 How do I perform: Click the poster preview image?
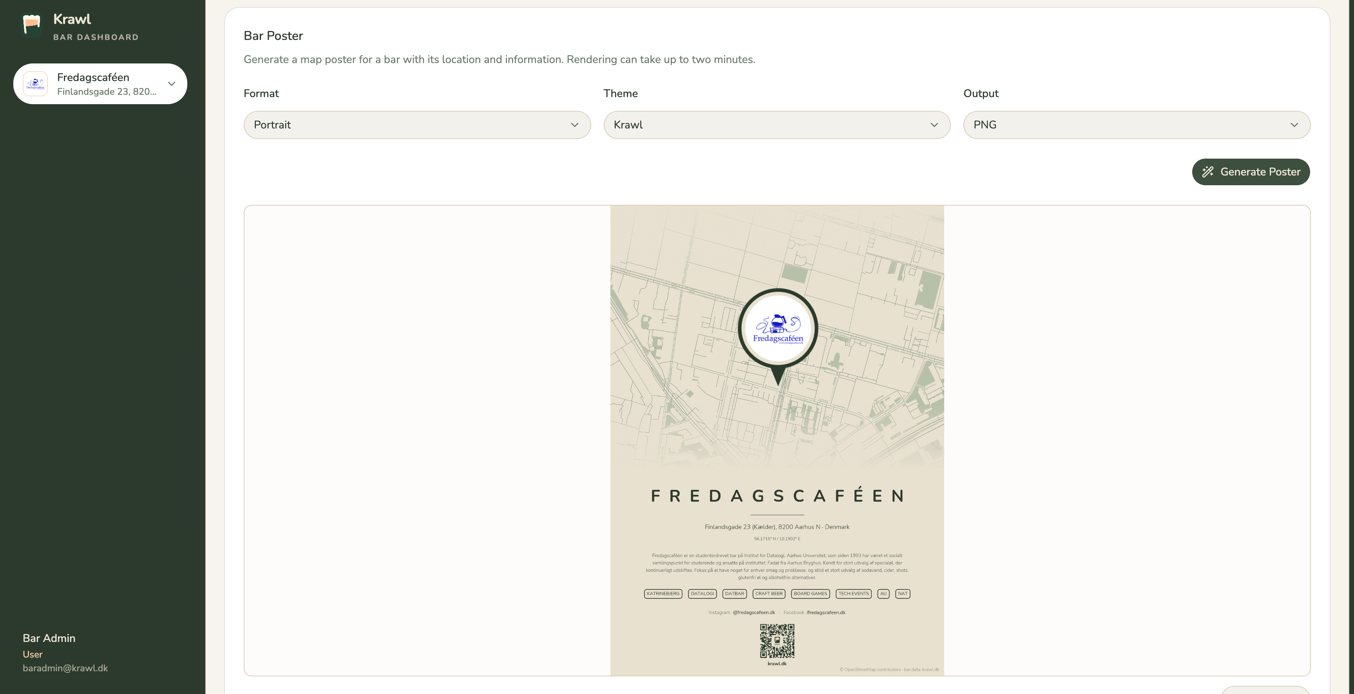pyautogui.click(x=777, y=440)
